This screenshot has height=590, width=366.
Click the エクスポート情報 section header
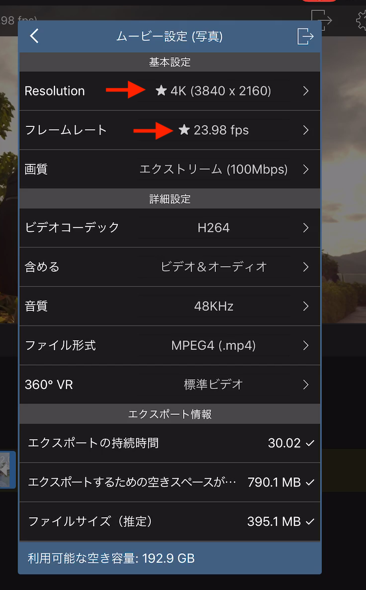(170, 414)
